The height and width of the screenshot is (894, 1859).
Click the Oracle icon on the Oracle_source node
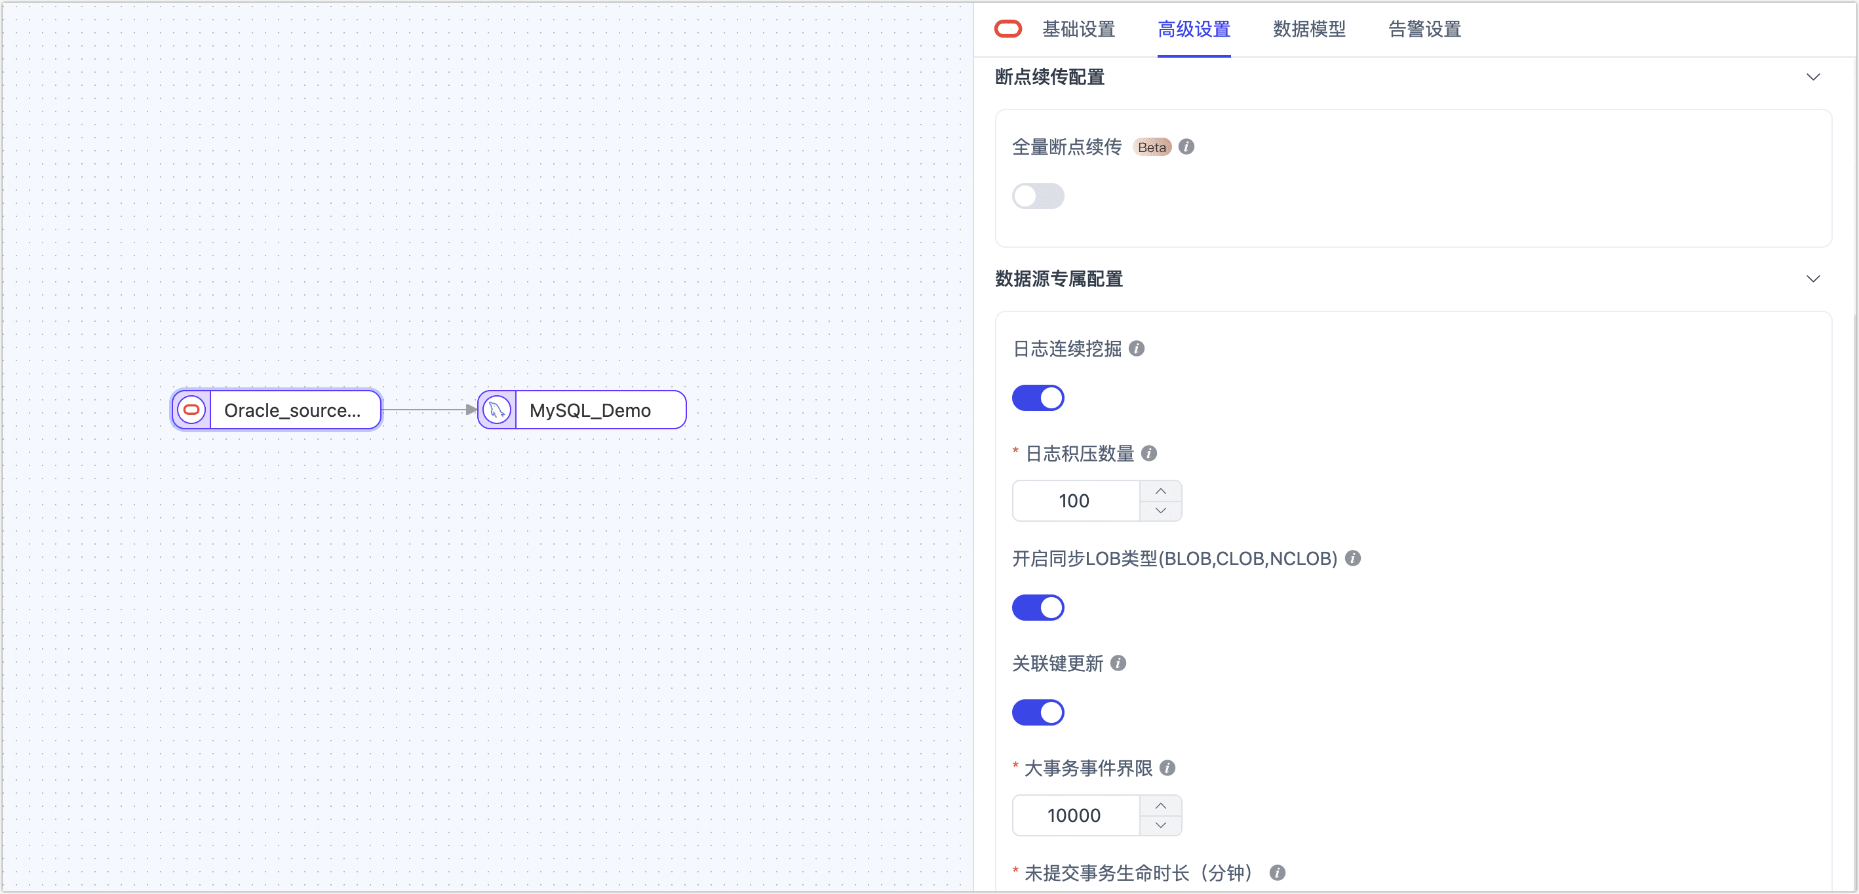click(191, 409)
